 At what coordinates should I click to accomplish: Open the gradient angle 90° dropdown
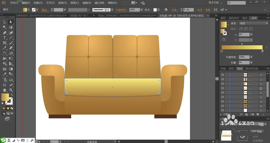(x=251, y=35)
